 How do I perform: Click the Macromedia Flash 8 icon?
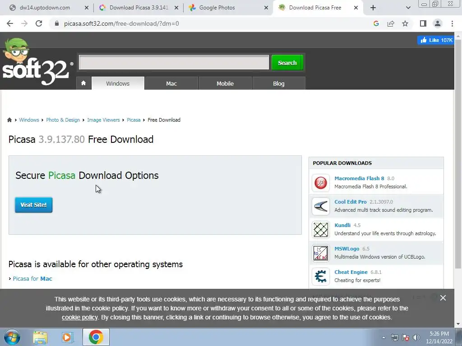pyautogui.click(x=321, y=183)
